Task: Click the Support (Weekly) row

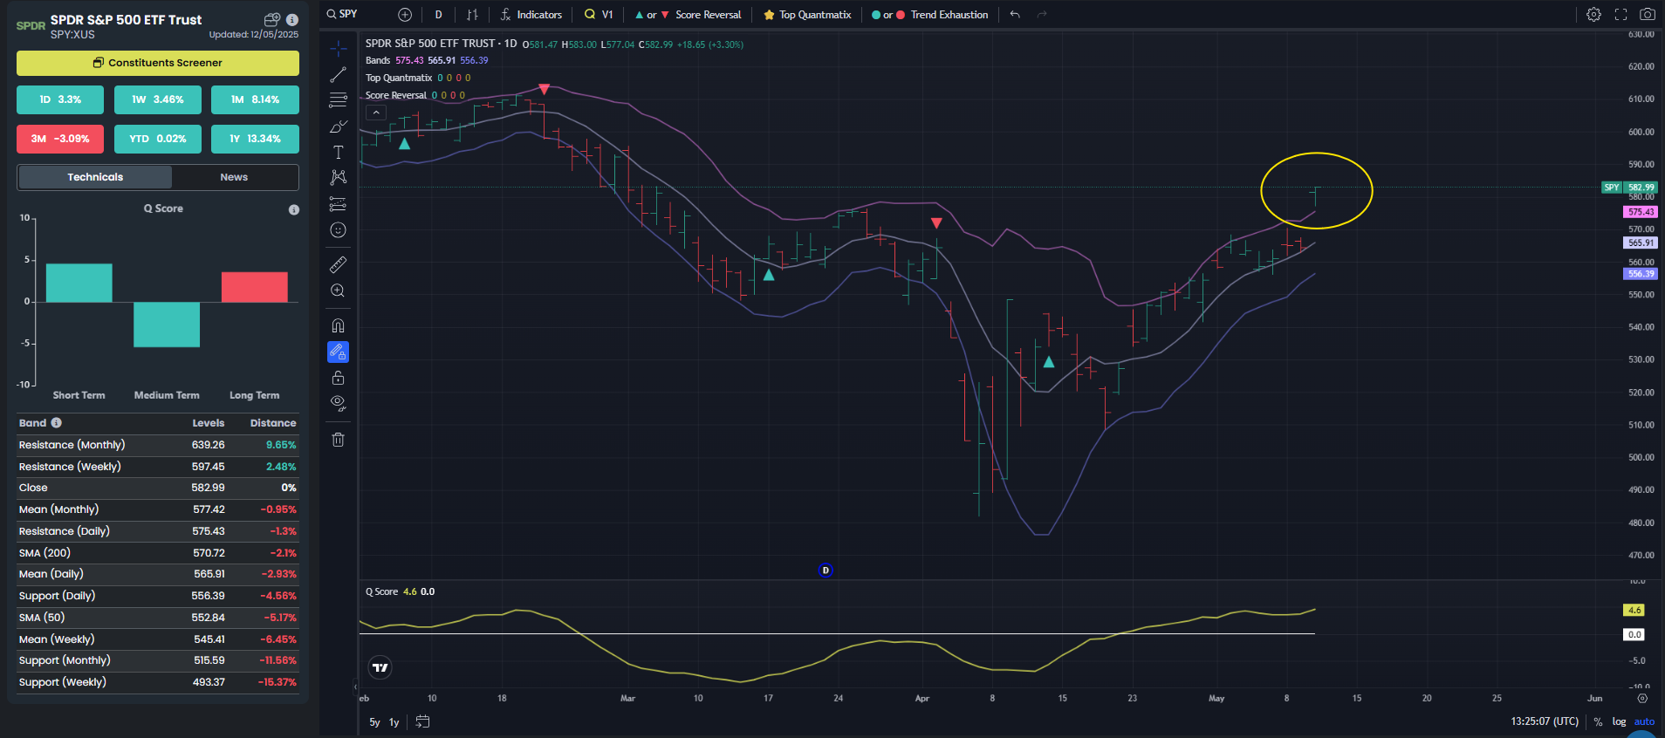Action: [x=158, y=682]
